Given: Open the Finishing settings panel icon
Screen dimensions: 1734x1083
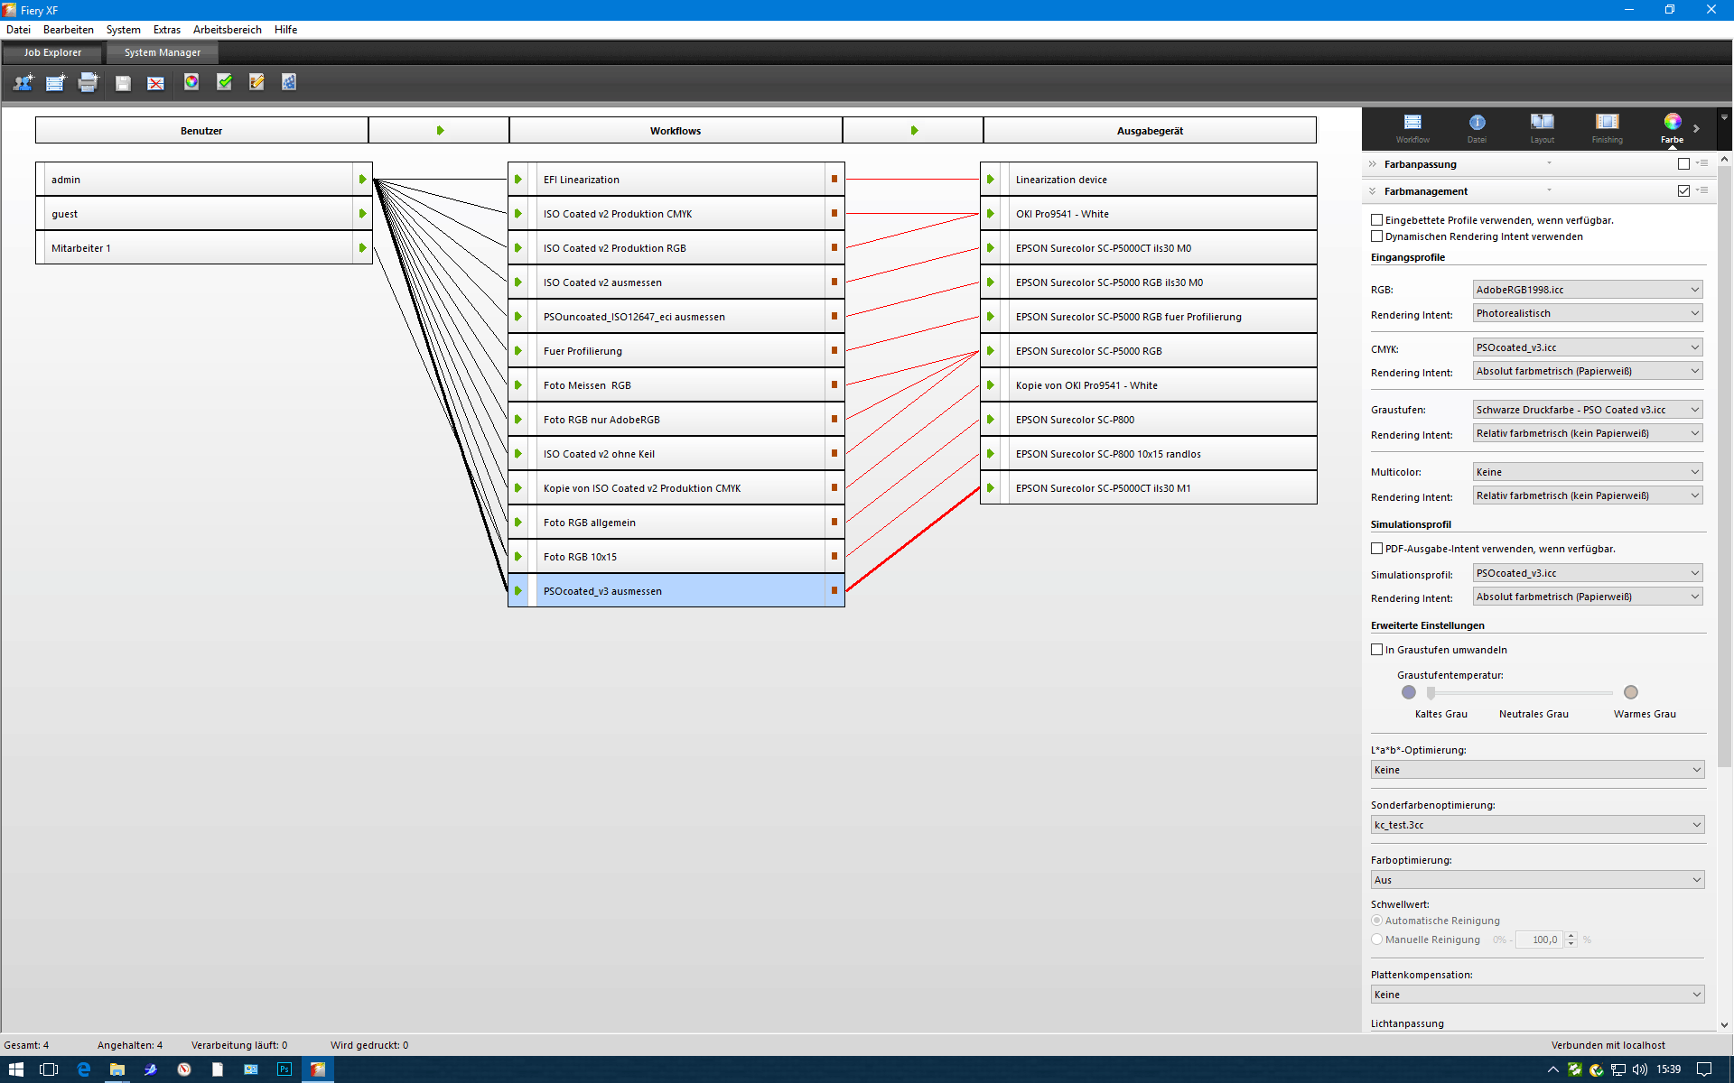Looking at the screenshot, I should tap(1607, 126).
